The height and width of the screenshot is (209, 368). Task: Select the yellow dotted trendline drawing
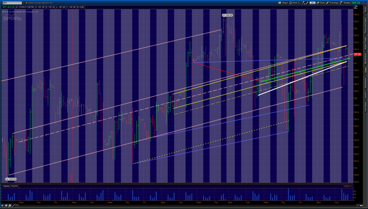click(x=210, y=142)
